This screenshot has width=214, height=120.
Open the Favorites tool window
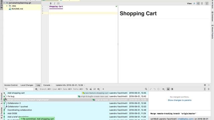pos(1,113)
